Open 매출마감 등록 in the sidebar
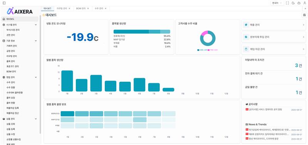 tap(13, 108)
